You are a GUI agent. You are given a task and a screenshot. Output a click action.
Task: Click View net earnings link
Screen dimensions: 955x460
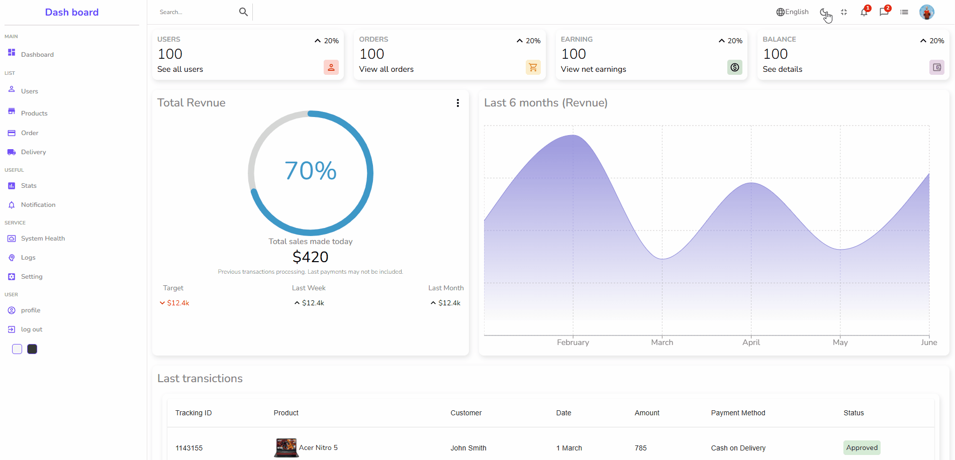(x=594, y=69)
